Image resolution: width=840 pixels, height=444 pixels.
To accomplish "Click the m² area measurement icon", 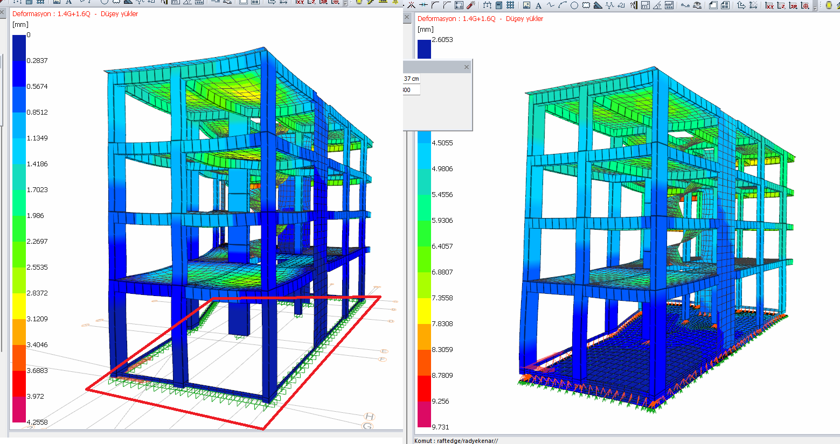I will [645, 5].
